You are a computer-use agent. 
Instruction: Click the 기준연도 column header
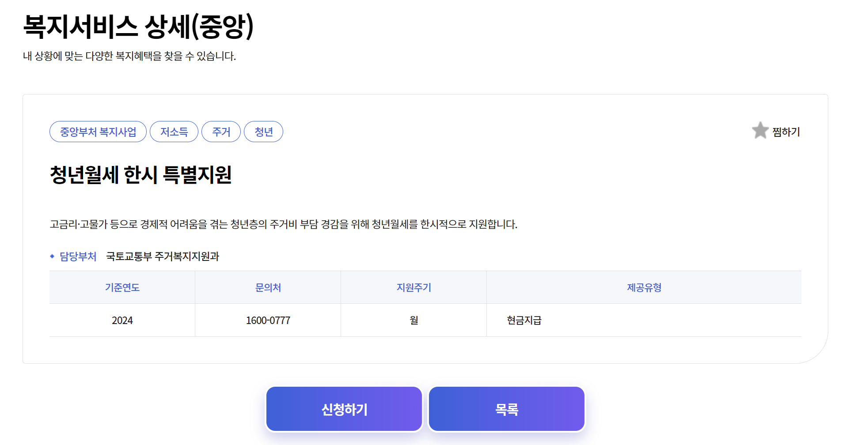click(122, 287)
